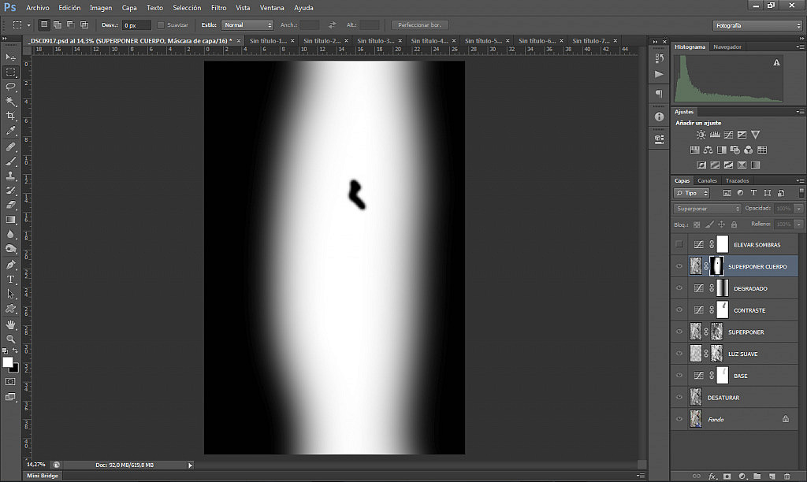Open the Info panel icon
The width and height of the screenshot is (807, 482).
coord(660,117)
